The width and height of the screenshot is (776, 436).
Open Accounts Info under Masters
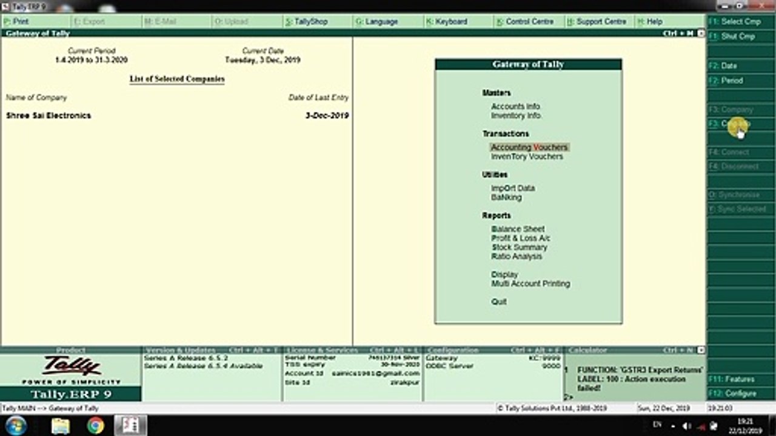pos(516,107)
